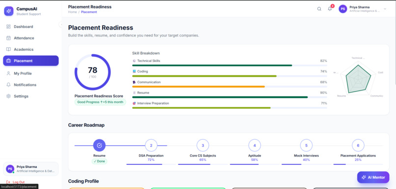
Task: Click the Interview Preparation progress bar
Action: coord(229,108)
